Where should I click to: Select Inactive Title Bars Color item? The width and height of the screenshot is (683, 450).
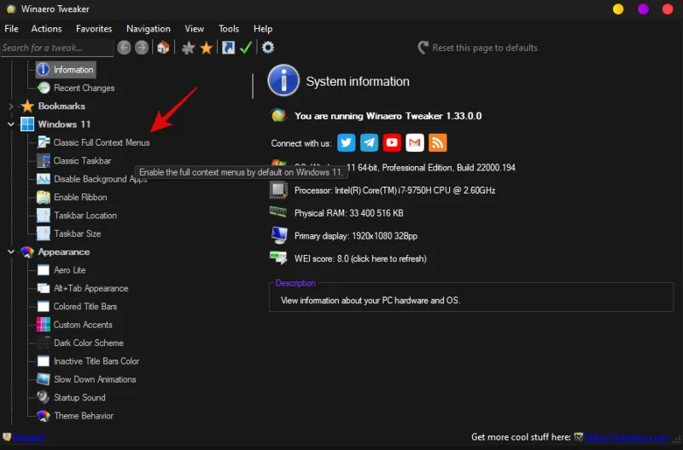pyautogui.click(x=96, y=361)
